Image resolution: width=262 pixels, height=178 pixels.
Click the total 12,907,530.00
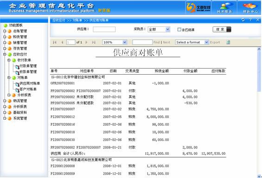[x=213, y=153]
